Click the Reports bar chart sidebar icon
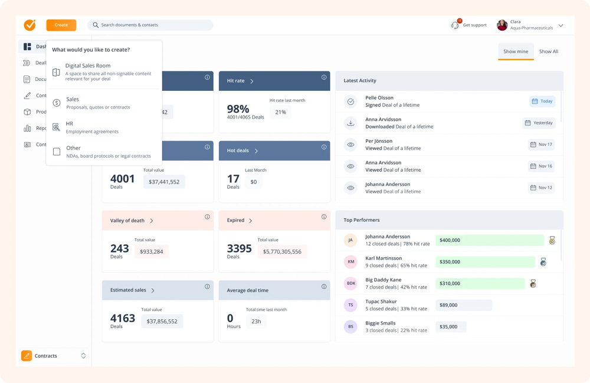This screenshot has height=383, width=590. (x=27, y=128)
